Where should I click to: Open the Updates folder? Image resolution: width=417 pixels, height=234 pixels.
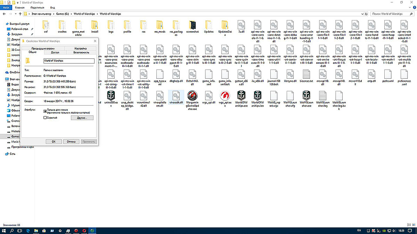tap(208, 27)
